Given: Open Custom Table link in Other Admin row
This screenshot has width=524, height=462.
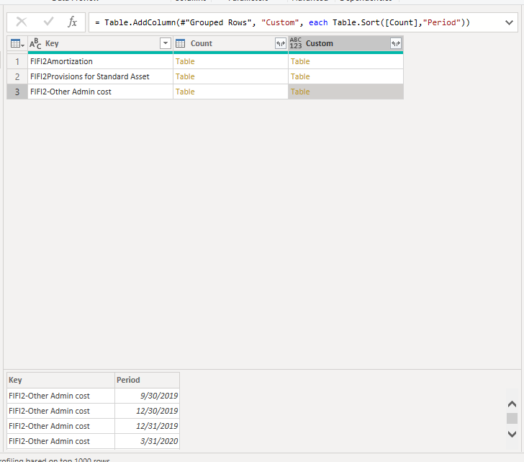Looking at the screenshot, I should coord(300,92).
